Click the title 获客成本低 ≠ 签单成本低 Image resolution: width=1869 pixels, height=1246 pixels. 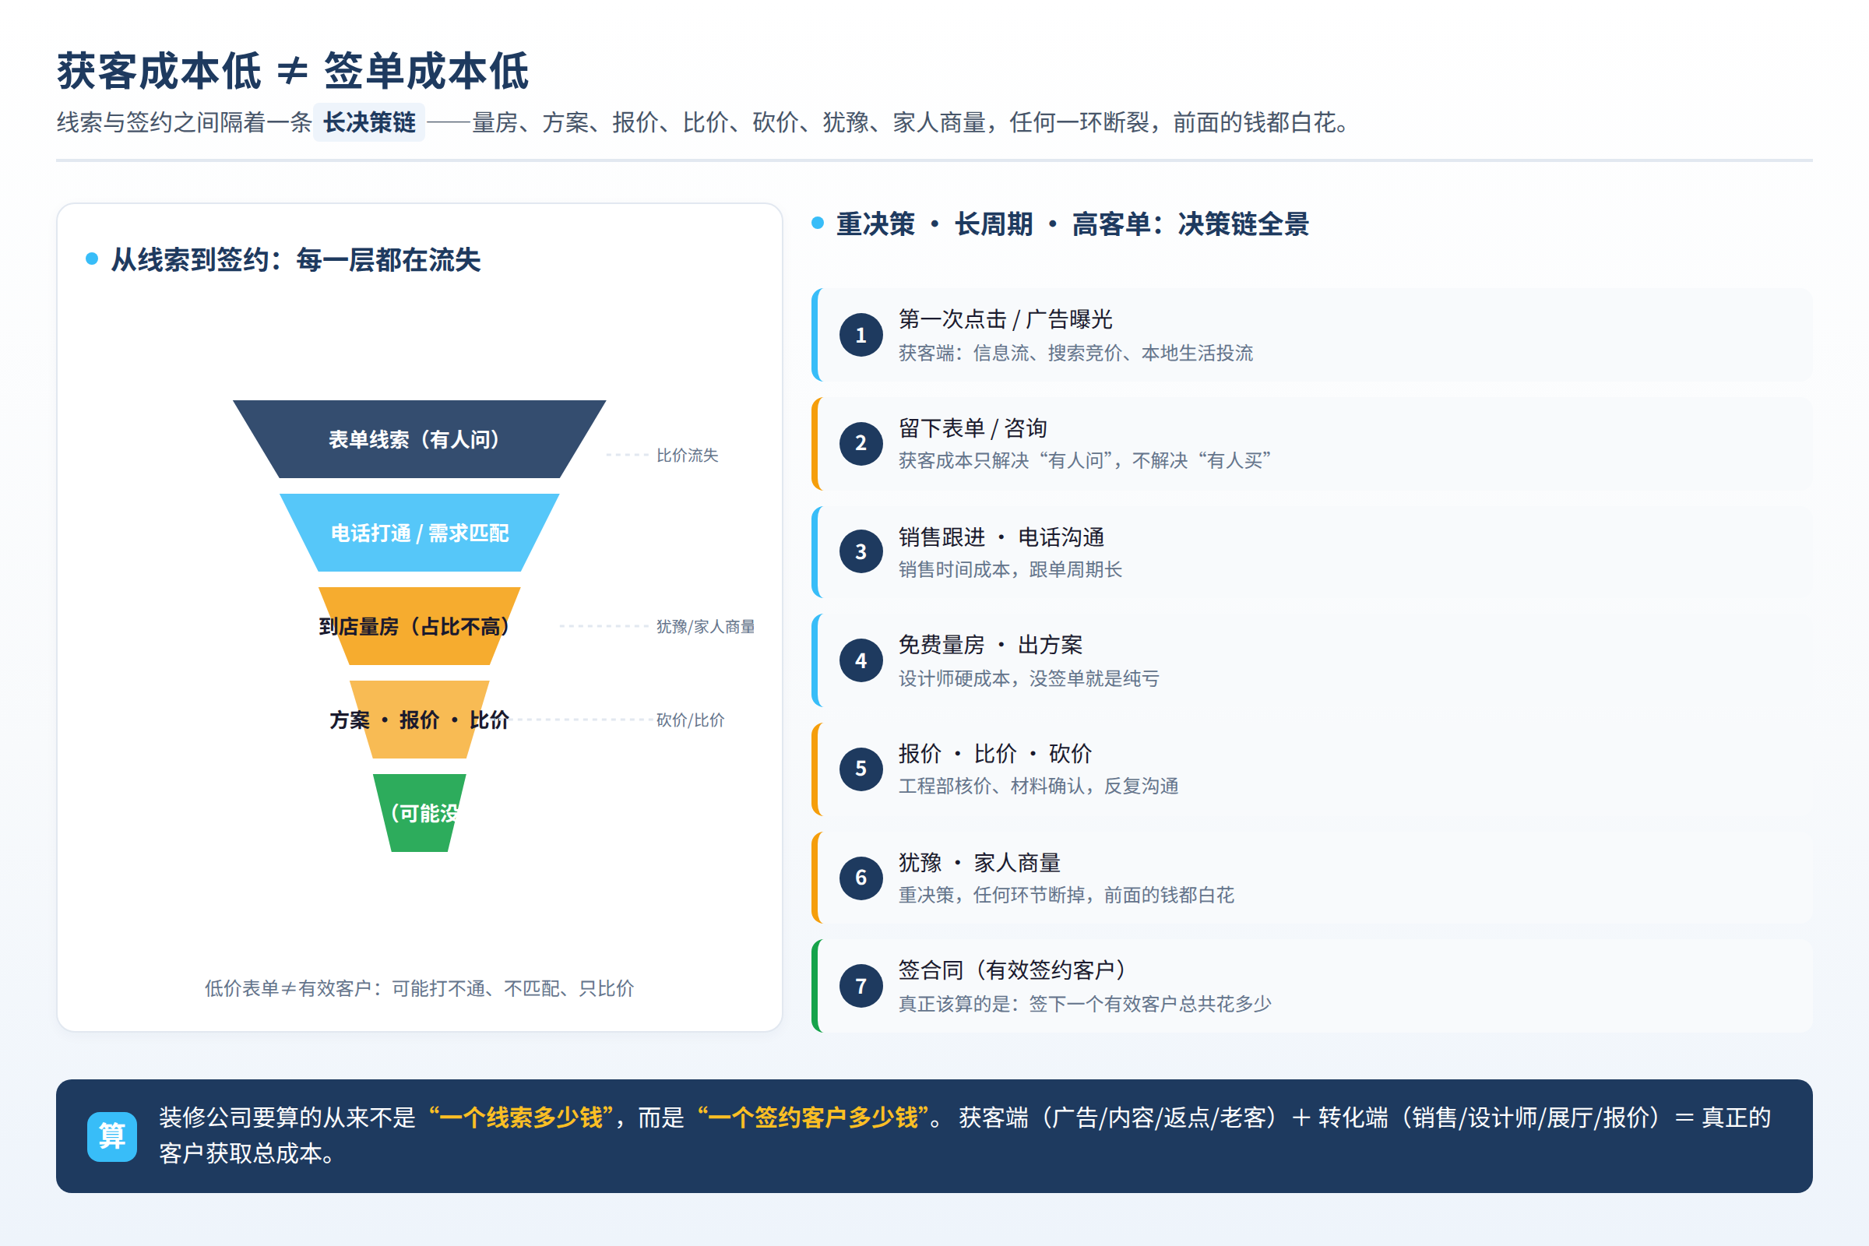tap(293, 71)
